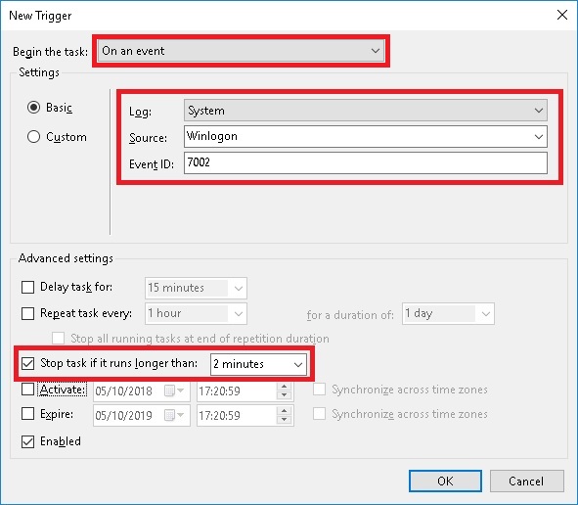The width and height of the screenshot is (578, 505).
Task: Select the Basic radio button
Action: point(33,108)
